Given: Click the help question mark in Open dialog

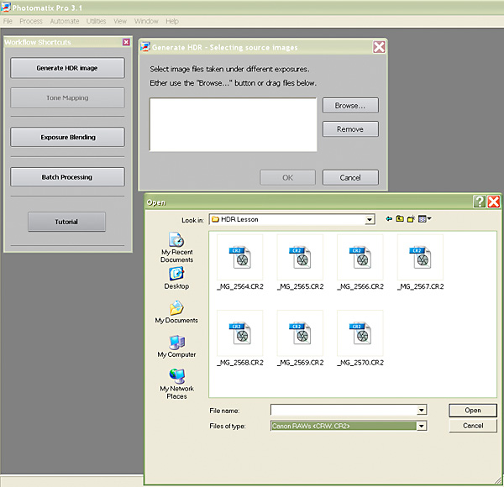Looking at the screenshot, I should (x=480, y=202).
